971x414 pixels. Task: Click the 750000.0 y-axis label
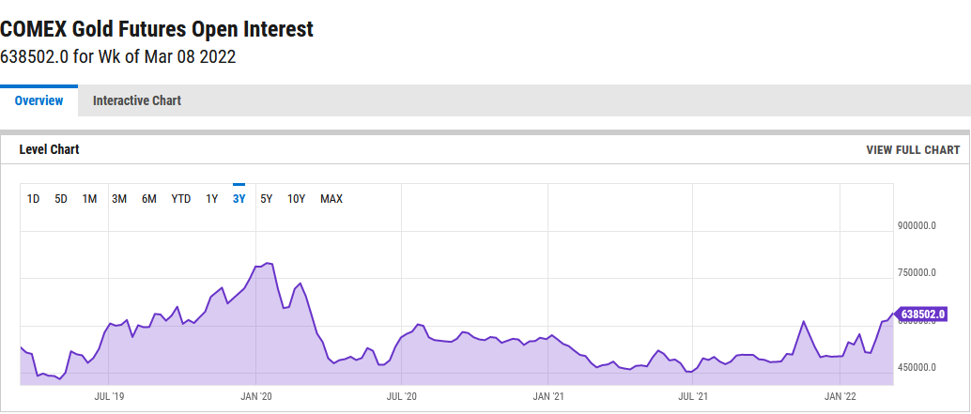pyautogui.click(x=917, y=273)
